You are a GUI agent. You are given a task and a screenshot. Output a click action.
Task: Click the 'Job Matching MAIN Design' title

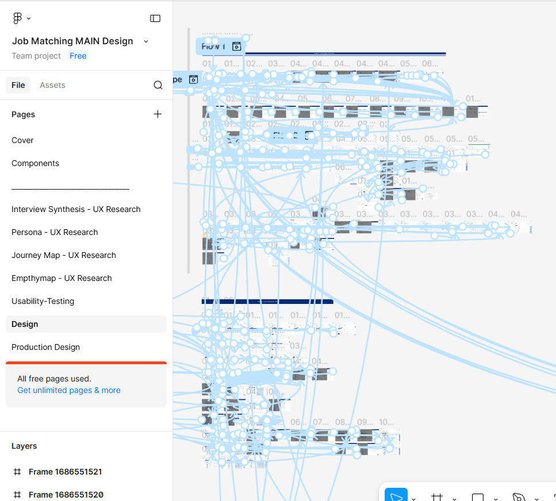(x=72, y=41)
